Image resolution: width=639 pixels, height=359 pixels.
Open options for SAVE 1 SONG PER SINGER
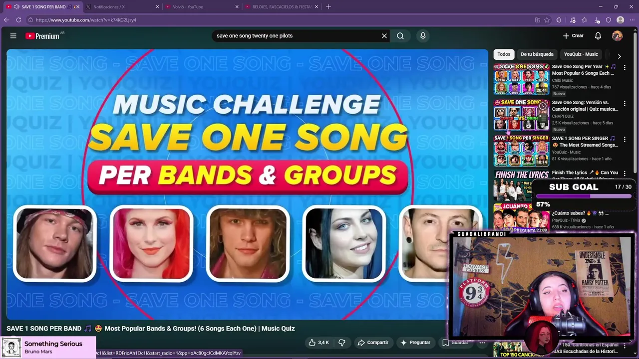coord(625,139)
